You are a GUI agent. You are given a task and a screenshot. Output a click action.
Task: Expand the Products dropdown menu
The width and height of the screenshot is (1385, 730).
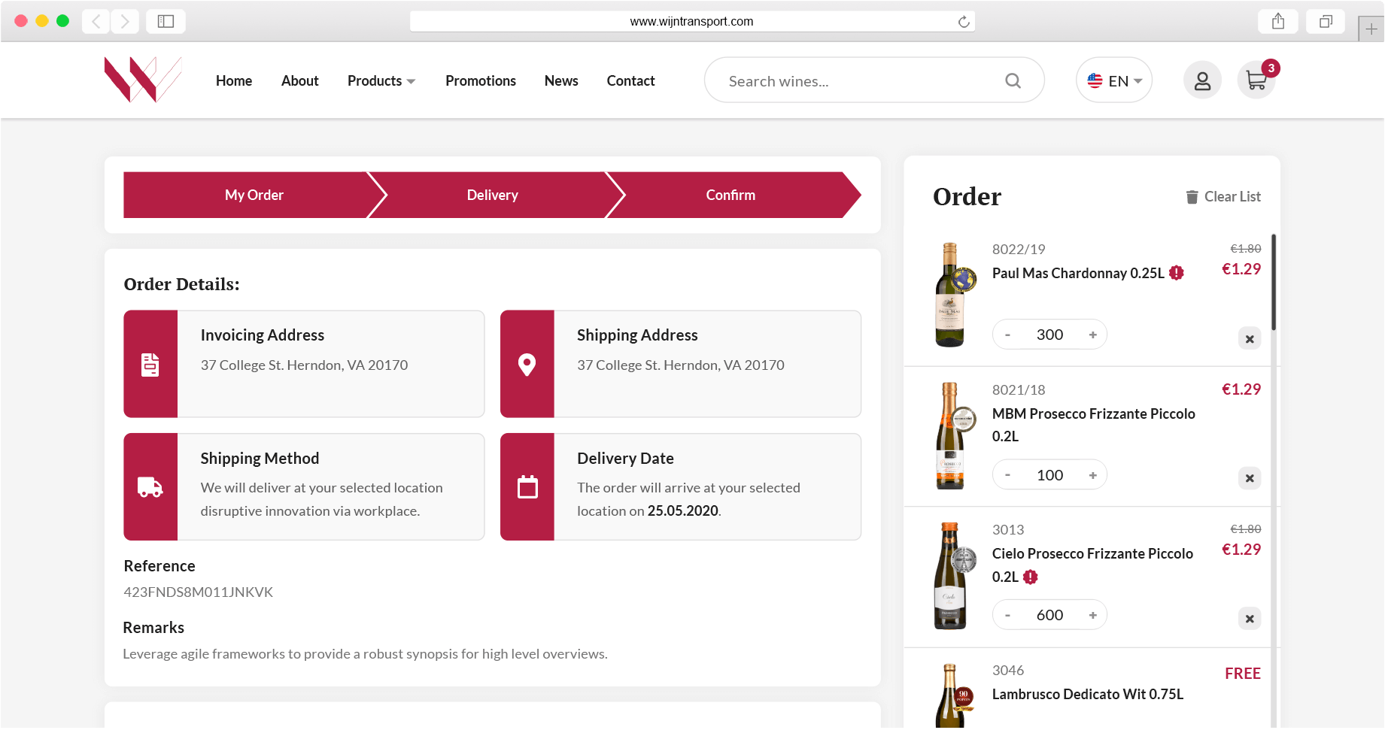[x=381, y=80]
